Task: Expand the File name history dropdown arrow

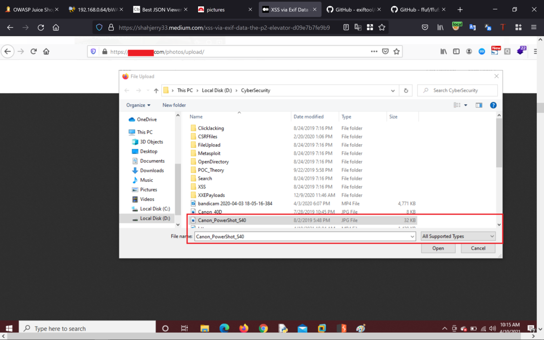Action: click(412, 237)
